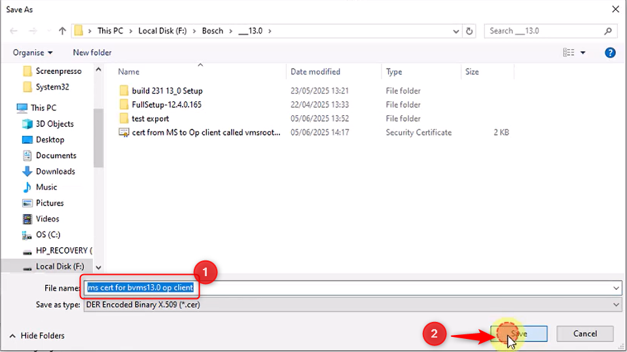The height and width of the screenshot is (352, 627).
Task: Click build 231 13_0 Setup folder icon
Action: coord(124,91)
